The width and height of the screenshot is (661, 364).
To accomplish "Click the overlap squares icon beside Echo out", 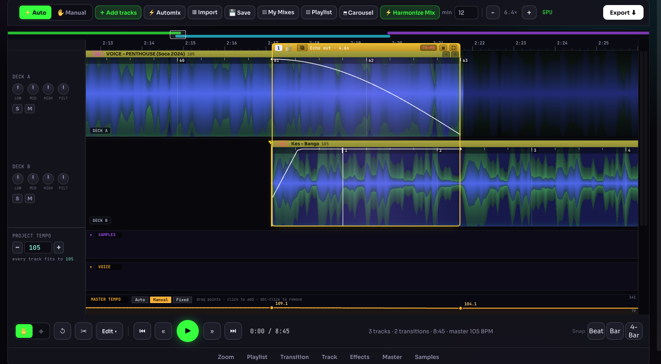I will point(302,48).
